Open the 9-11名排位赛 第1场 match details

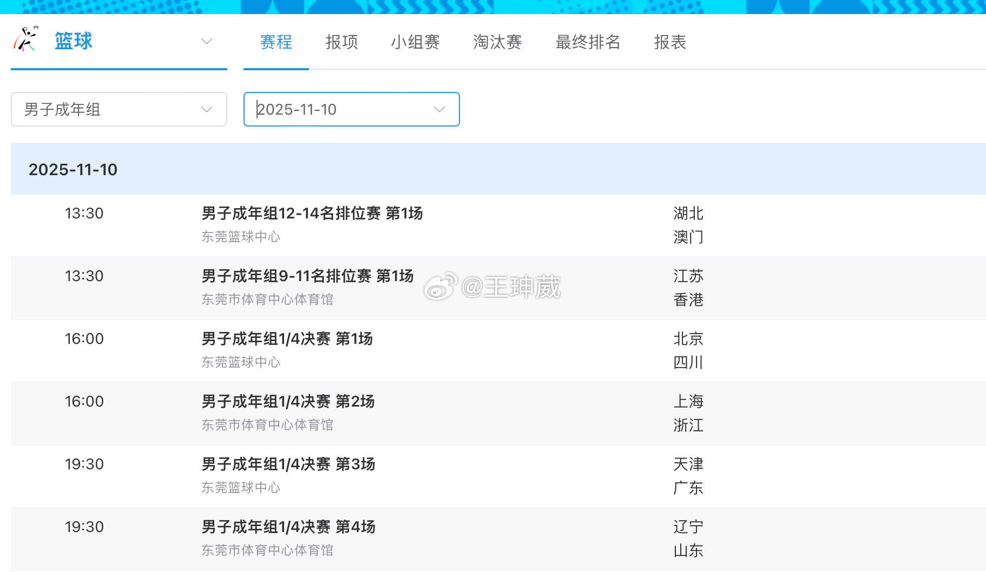coord(307,276)
